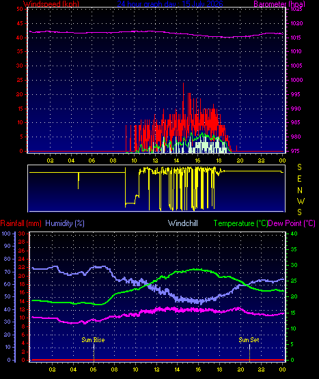Click hour 18 on temperature chart time axis
Screen dimensions: 319x379
pyautogui.click(x=219, y=369)
